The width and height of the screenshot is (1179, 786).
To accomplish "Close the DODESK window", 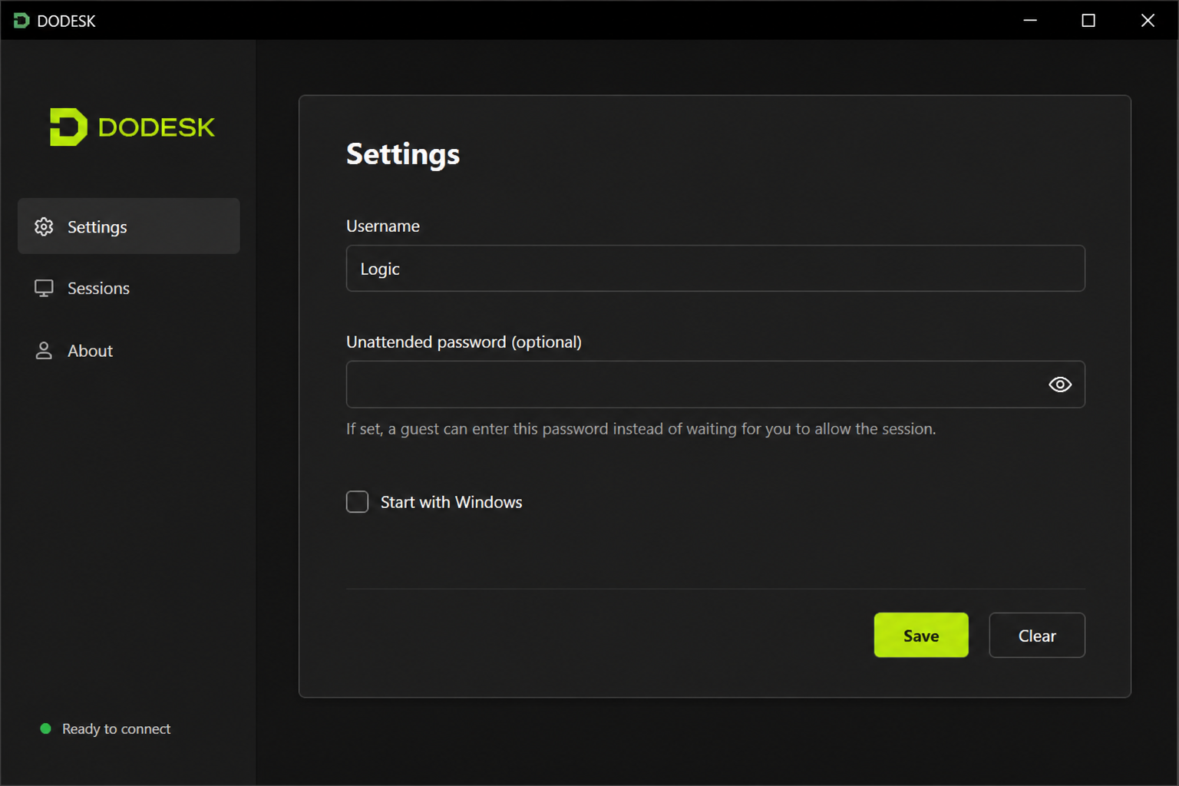I will (x=1148, y=21).
